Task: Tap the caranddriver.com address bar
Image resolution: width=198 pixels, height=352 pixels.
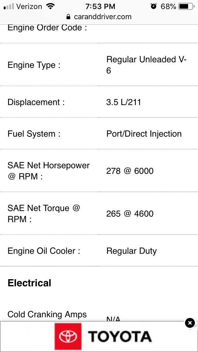Action: [99, 17]
